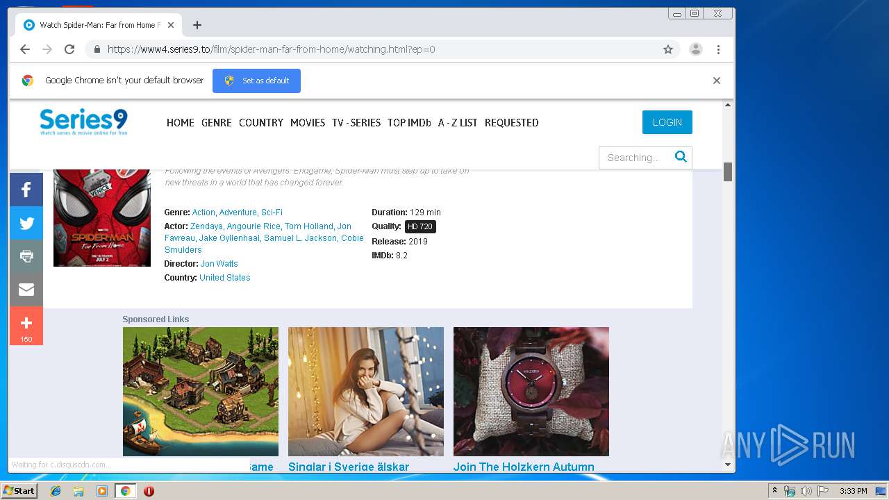This screenshot has height=500, width=889.
Task: Open actor link Samuel L. Jackson
Action: 301,238
